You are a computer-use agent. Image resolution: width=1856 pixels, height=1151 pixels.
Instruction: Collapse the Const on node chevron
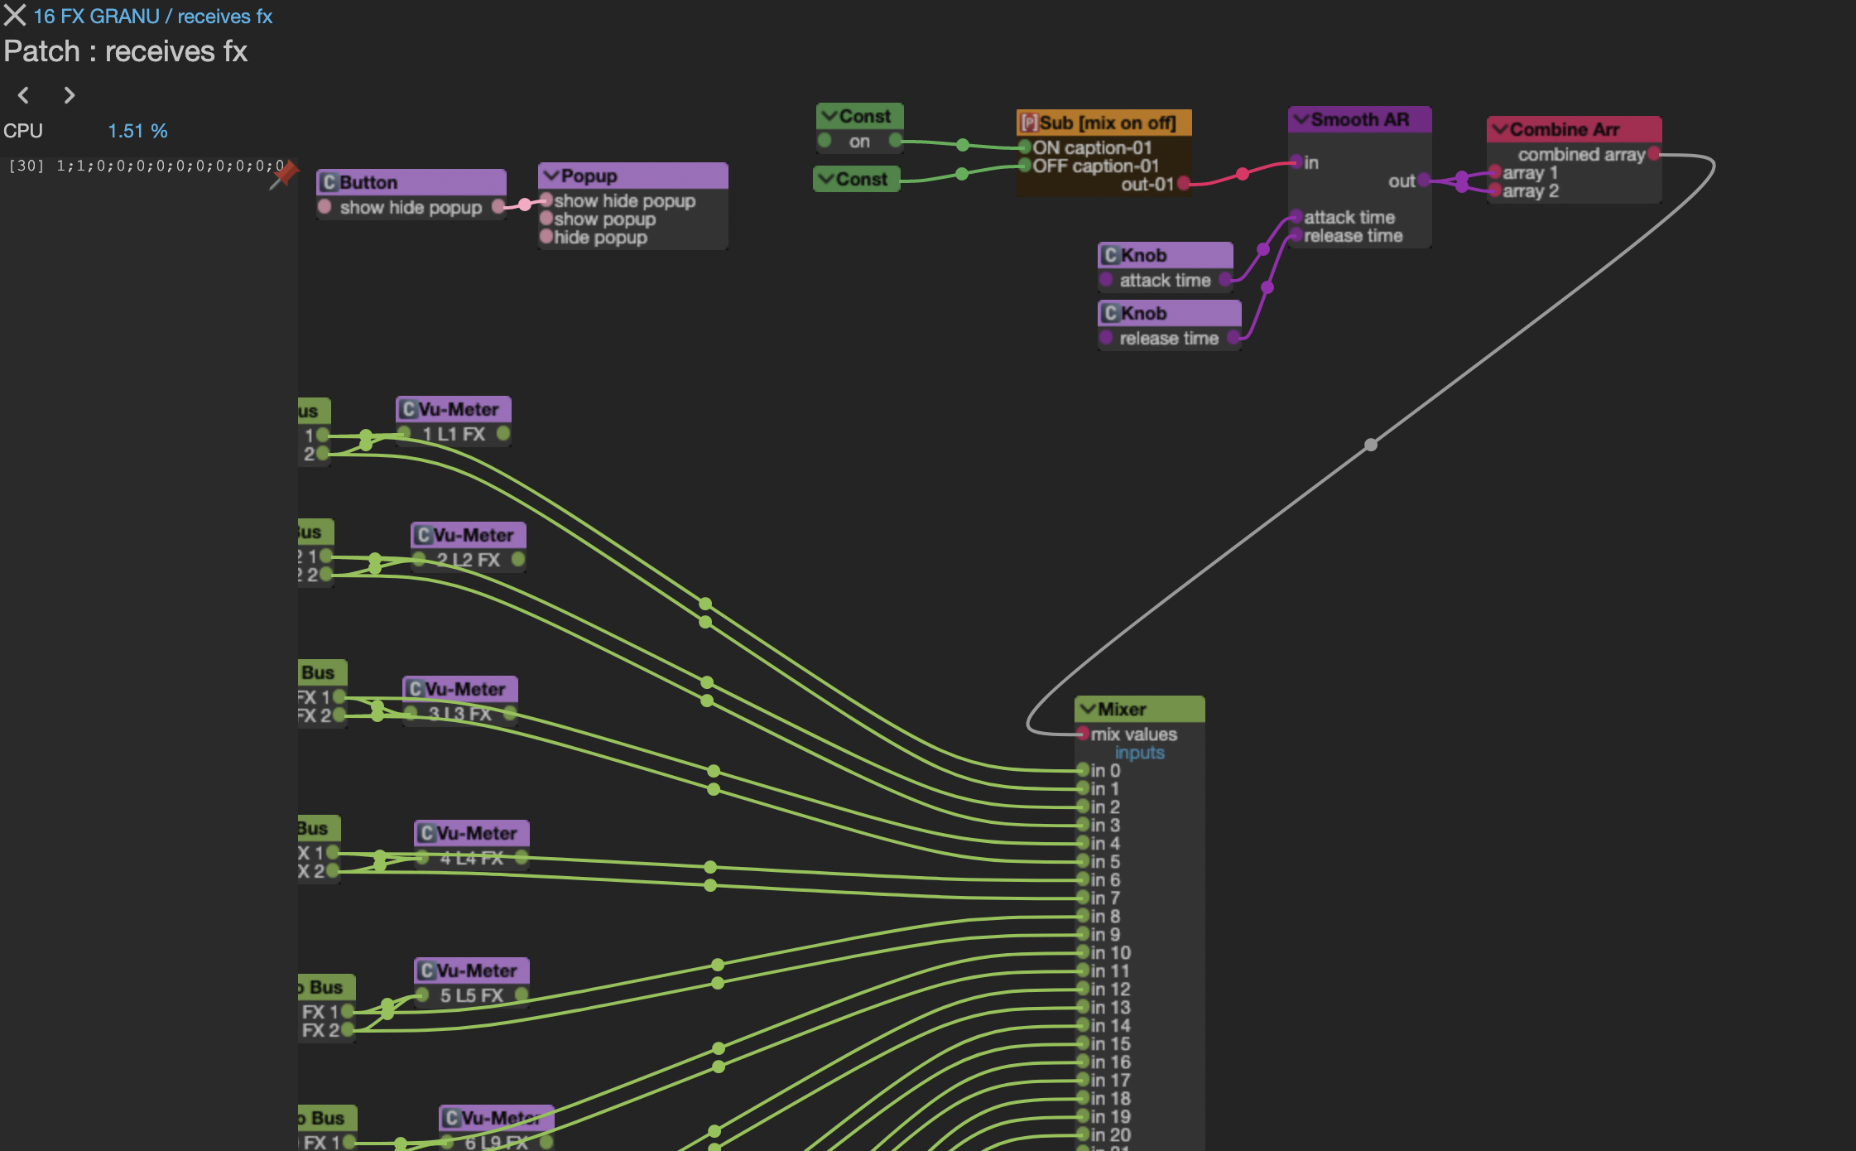coord(829,116)
